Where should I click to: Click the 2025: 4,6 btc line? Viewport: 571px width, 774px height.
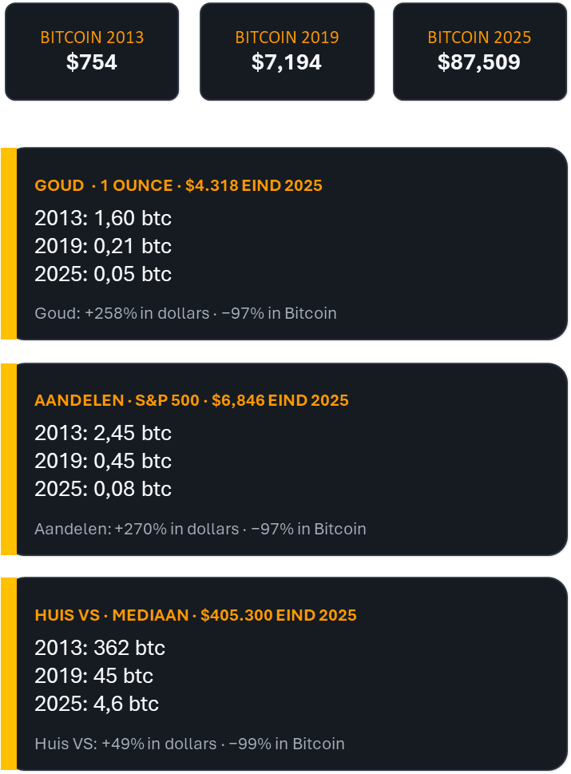point(97,704)
